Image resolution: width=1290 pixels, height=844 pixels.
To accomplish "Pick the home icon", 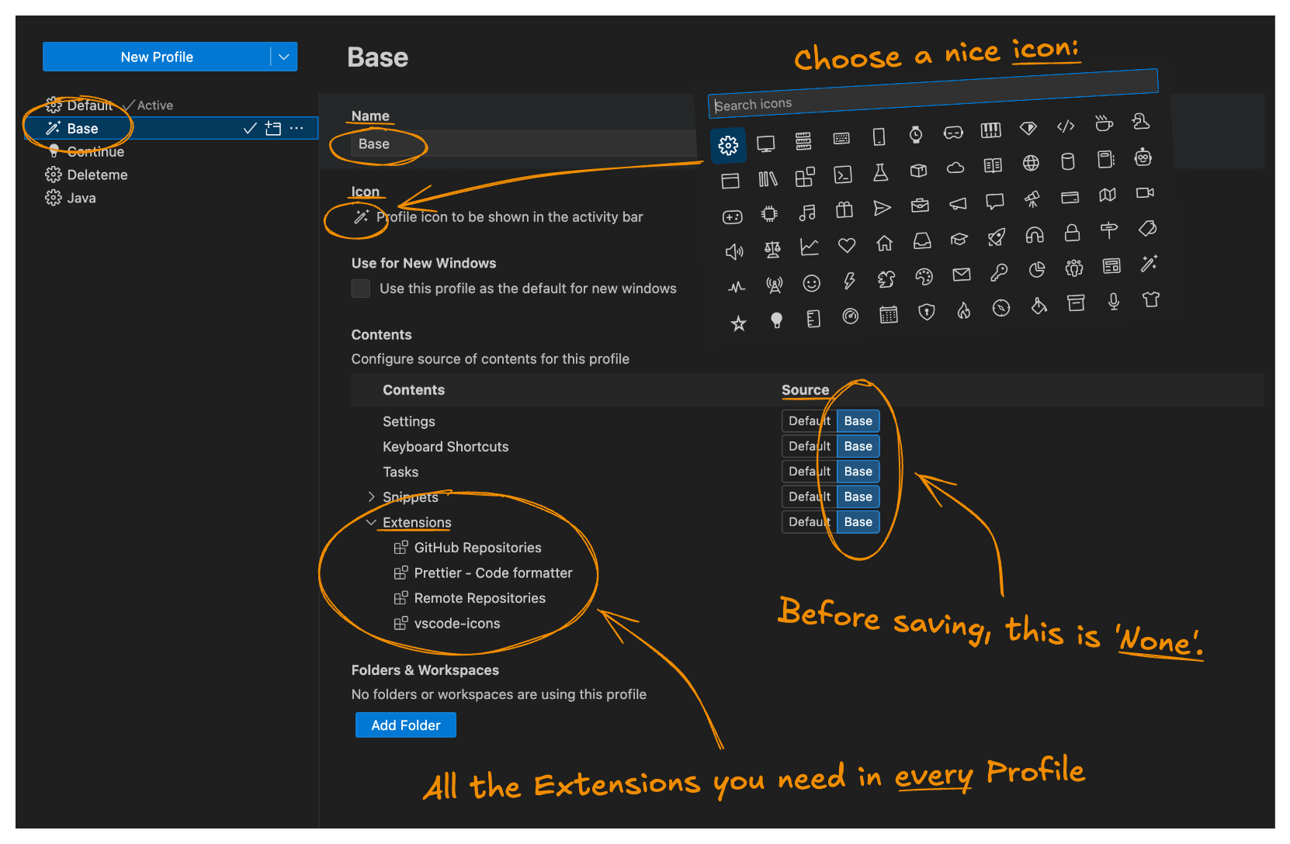I will (x=884, y=244).
